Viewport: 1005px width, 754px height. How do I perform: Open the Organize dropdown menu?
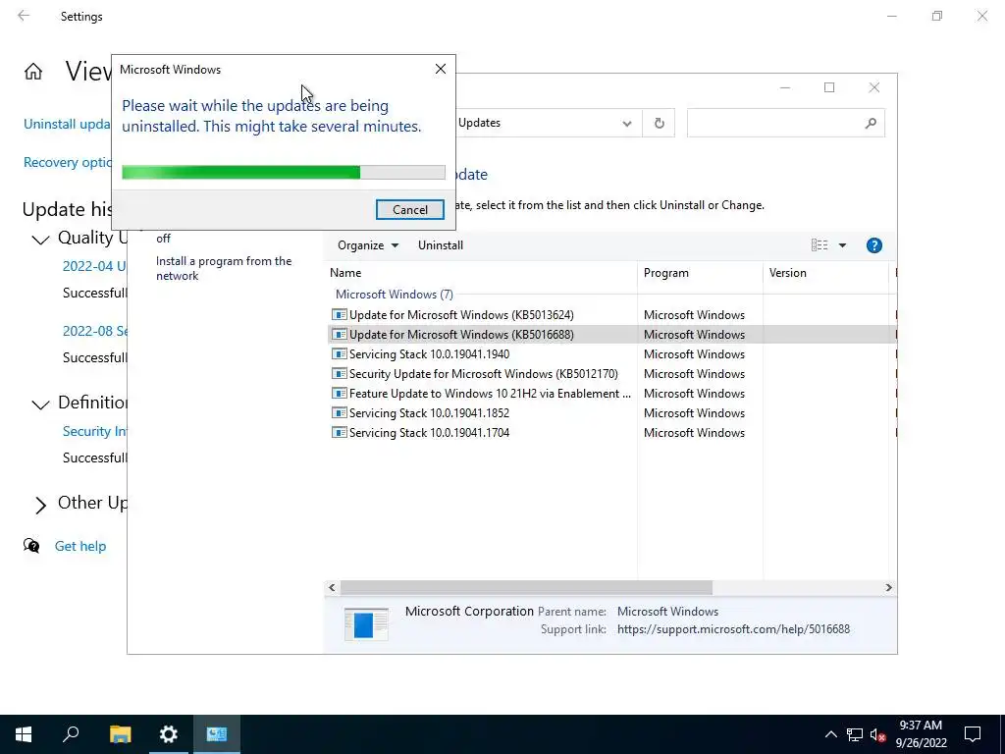point(368,244)
